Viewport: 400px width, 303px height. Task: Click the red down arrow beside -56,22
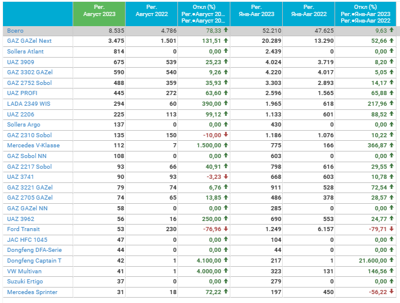click(x=392, y=292)
